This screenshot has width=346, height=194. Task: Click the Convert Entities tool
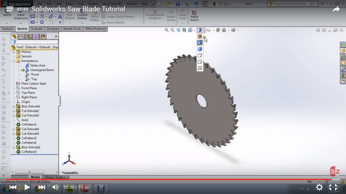tap(82, 15)
